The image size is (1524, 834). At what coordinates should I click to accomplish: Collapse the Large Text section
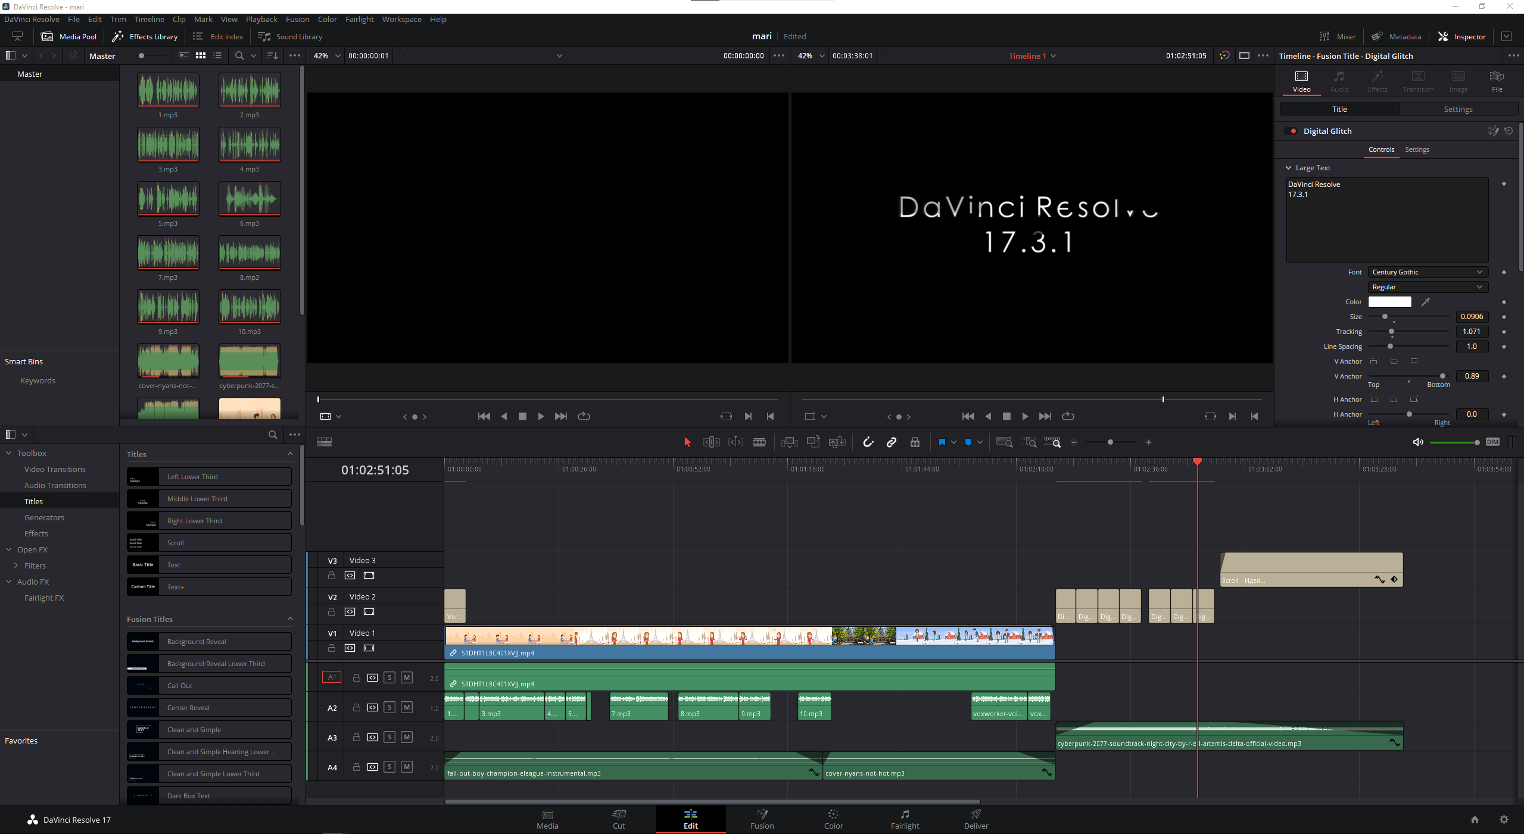(x=1289, y=168)
